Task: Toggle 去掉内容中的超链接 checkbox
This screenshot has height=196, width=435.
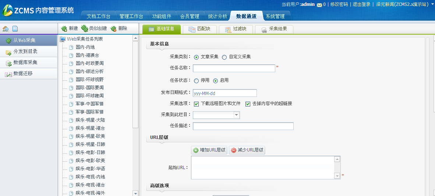Action: coord(248,104)
